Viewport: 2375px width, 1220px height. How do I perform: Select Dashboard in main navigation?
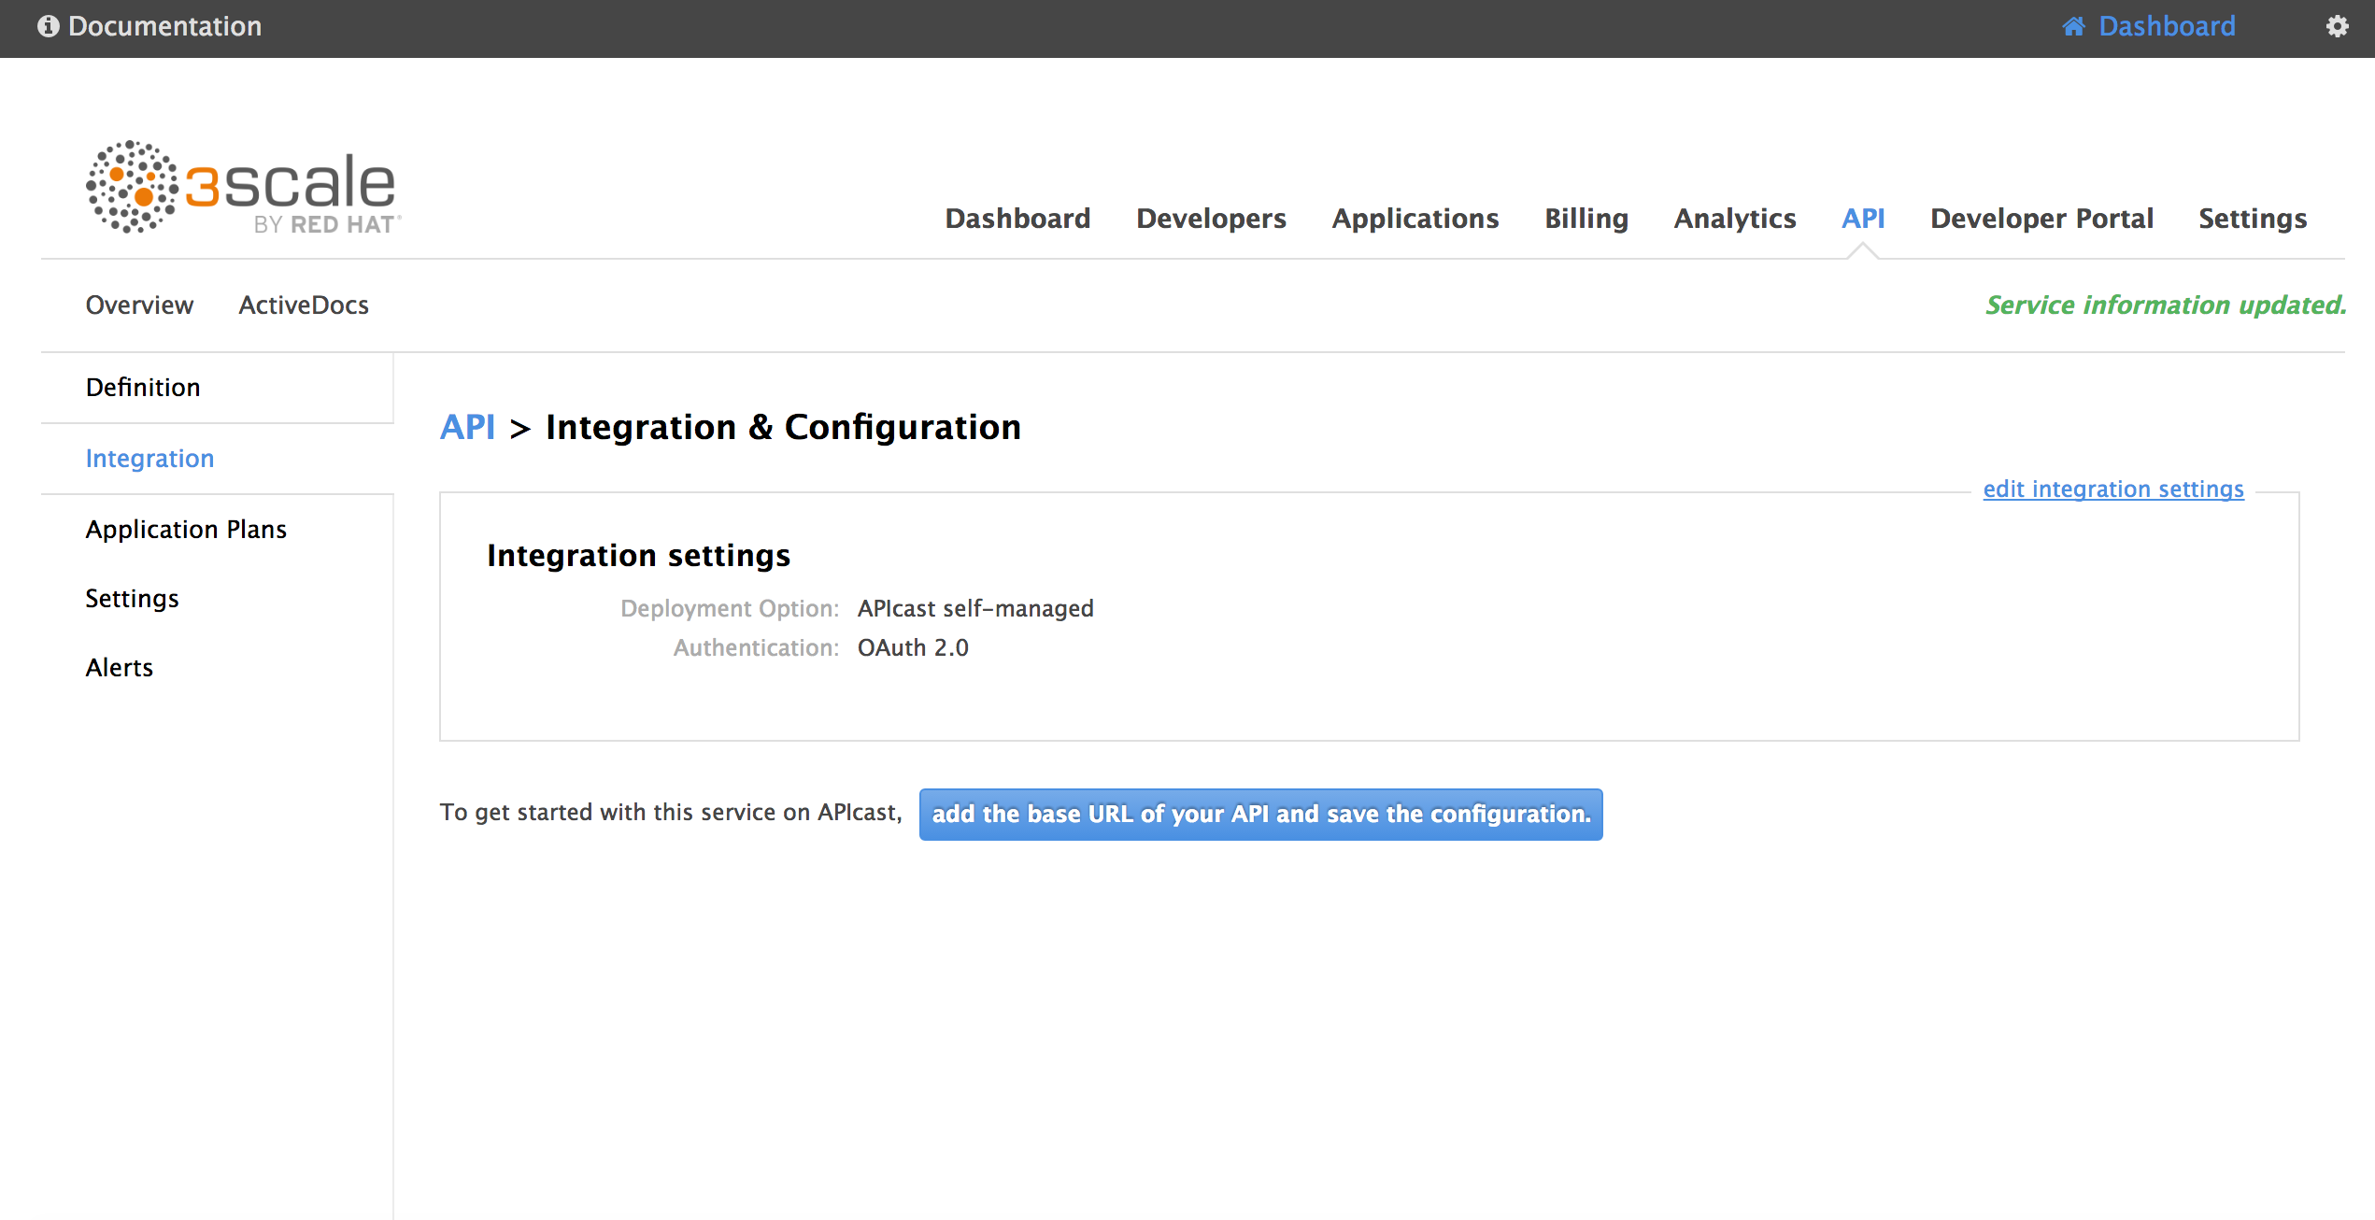[1017, 219]
